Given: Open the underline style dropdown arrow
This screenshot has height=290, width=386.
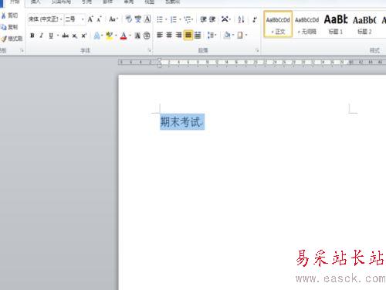Looking at the screenshot, I should click(x=58, y=36).
